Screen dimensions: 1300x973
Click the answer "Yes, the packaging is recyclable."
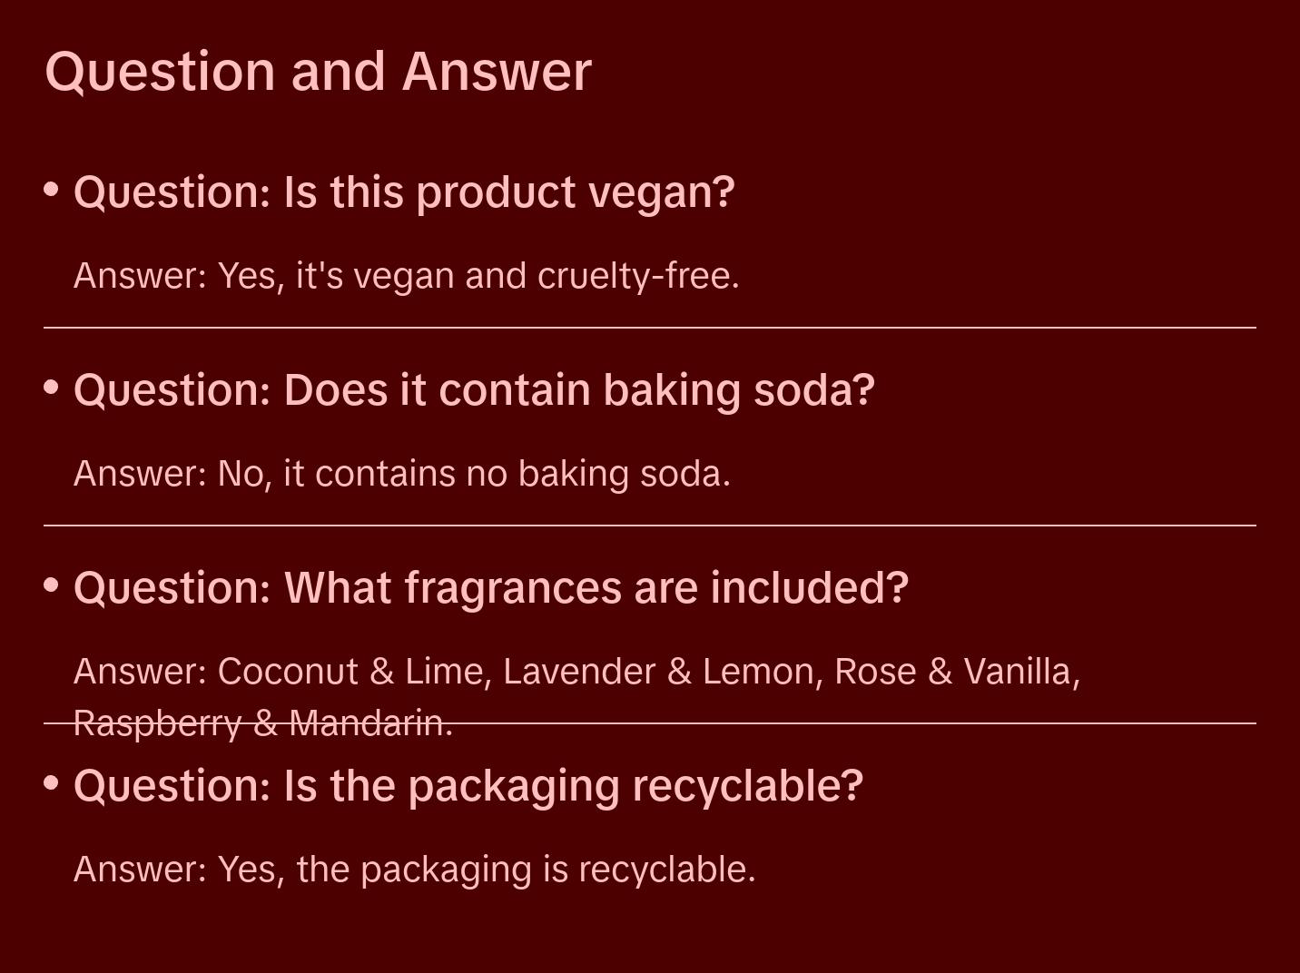click(x=414, y=870)
